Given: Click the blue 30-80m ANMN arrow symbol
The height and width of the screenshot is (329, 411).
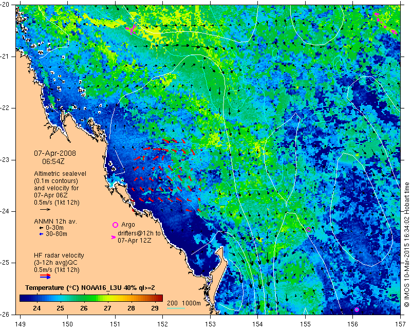Looking at the screenshot, I should click(x=41, y=234).
